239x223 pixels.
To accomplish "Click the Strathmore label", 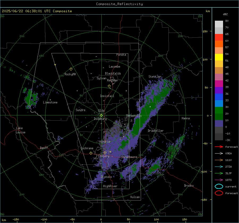I will 129,157.
